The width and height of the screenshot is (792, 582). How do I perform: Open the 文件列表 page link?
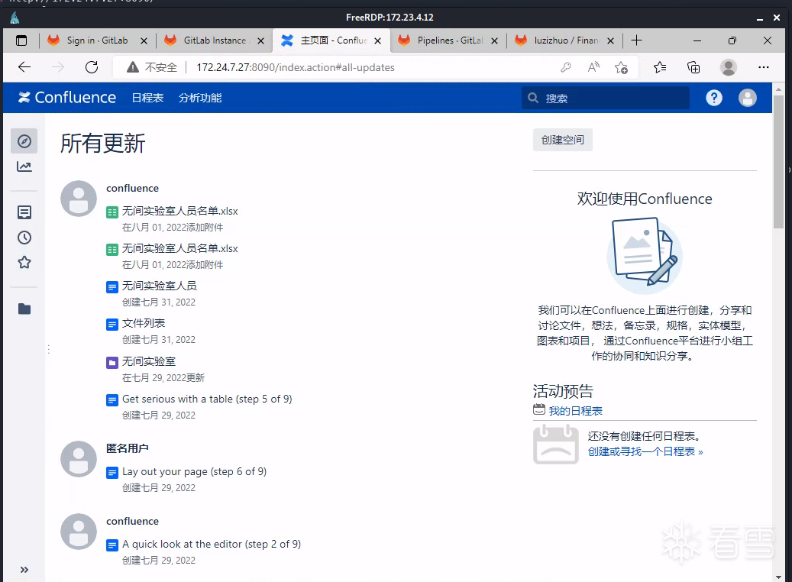click(144, 323)
